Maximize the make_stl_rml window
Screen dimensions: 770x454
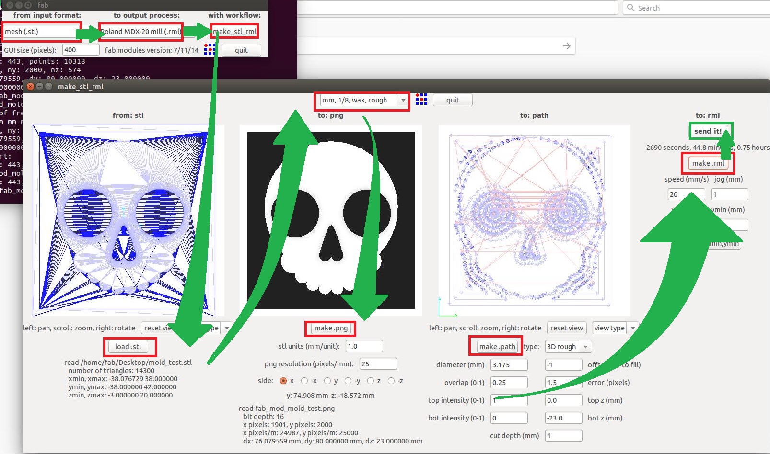48,87
